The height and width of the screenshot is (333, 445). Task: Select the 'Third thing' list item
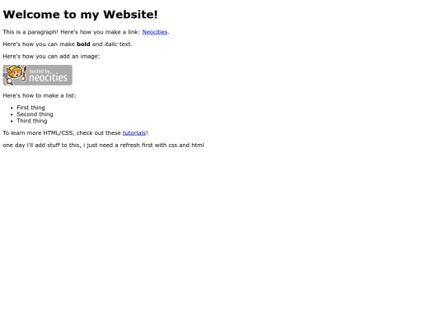pyautogui.click(x=32, y=121)
